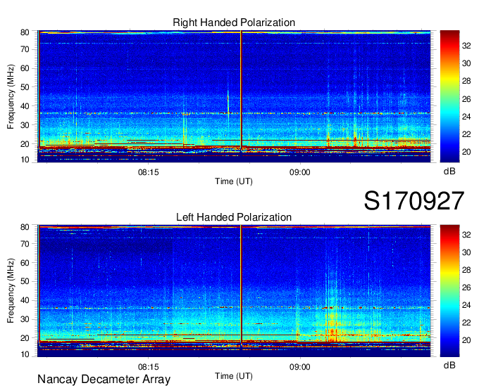Click the bright burst near 45 MHz in top spectrogram
The width and height of the screenshot is (479, 388).
point(228,101)
